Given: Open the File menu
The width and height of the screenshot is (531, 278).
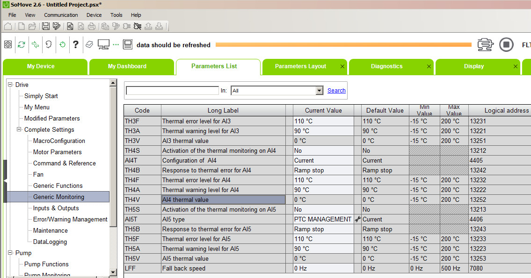Looking at the screenshot, I should point(12,15).
